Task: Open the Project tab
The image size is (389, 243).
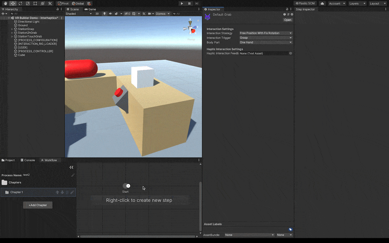Action: click(x=8, y=160)
